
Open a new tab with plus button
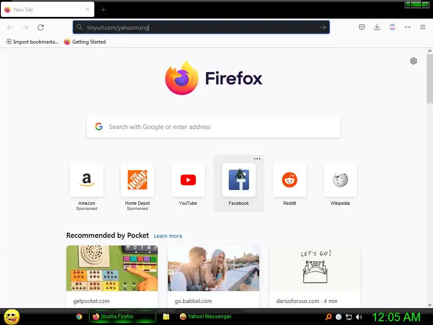point(103,10)
